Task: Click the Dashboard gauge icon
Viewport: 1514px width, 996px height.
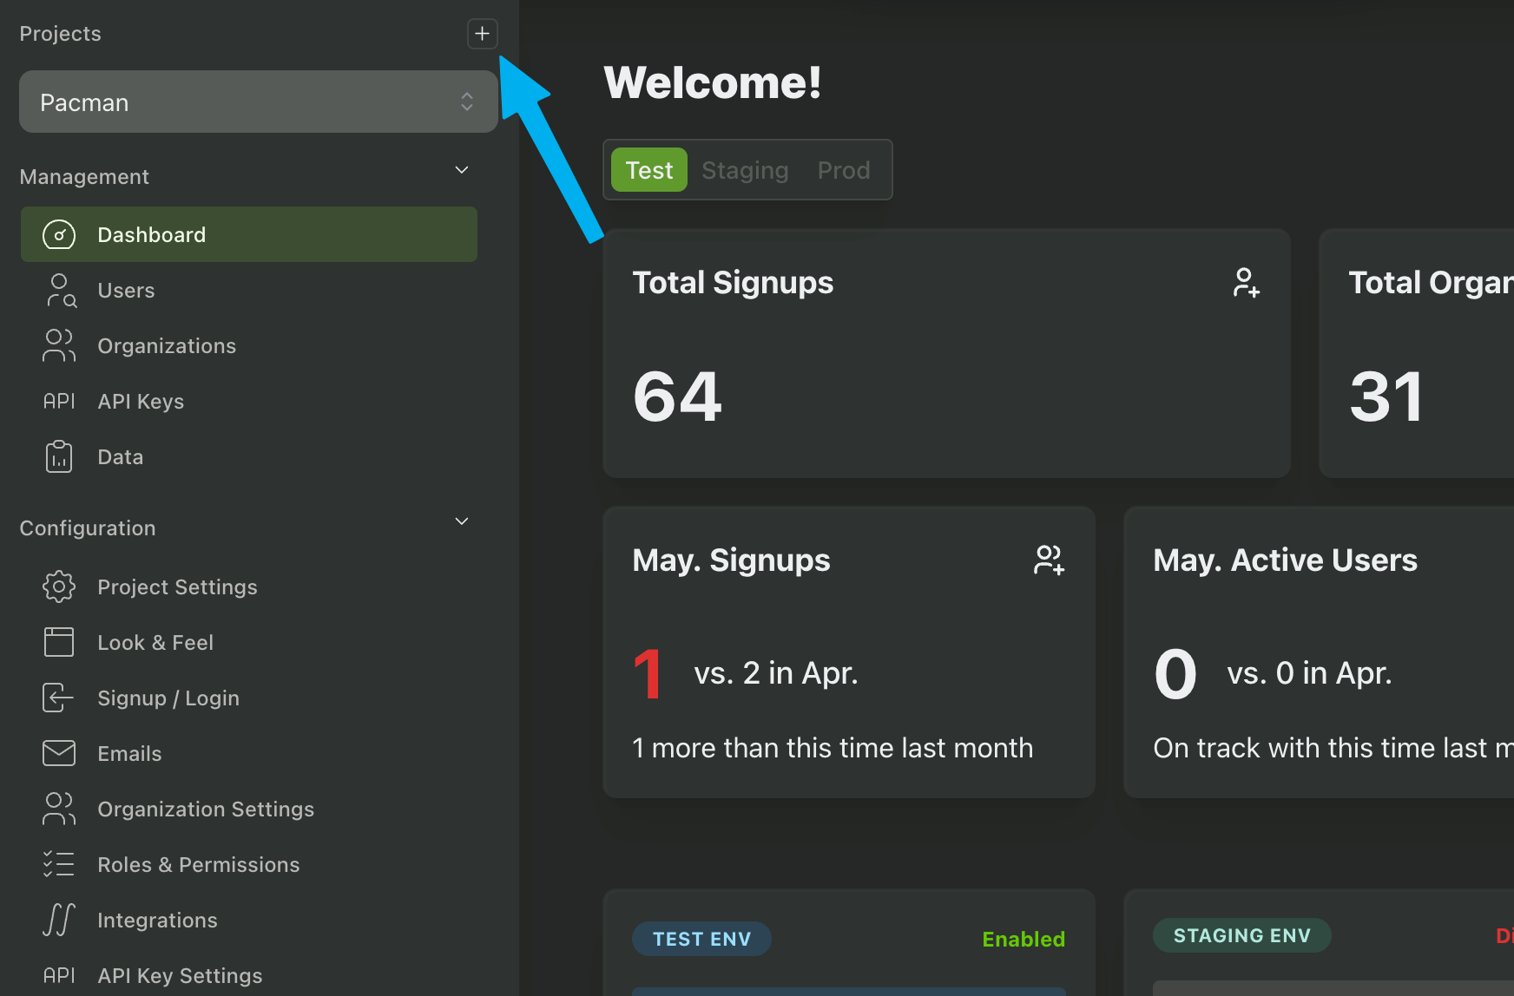Action: (x=59, y=235)
